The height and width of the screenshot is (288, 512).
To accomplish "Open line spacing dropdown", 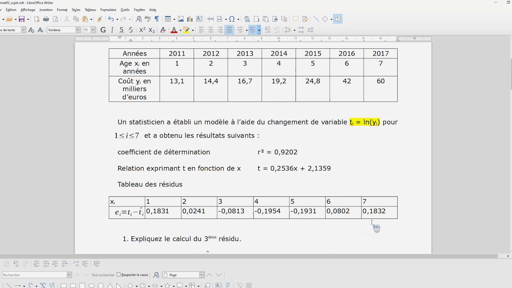I will coord(294,30).
